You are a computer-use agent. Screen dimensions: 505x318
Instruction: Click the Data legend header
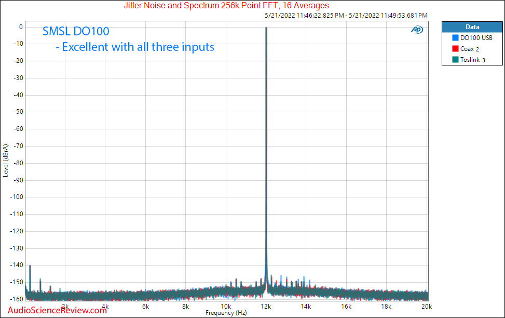click(x=472, y=27)
